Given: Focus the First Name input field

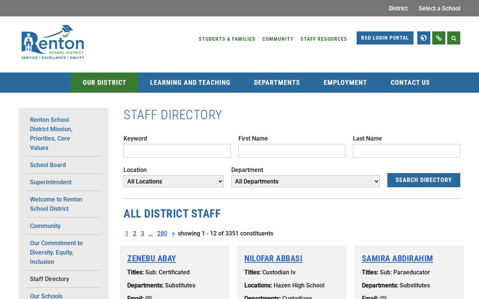Looking at the screenshot, I should pyautogui.click(x=292, y=151).
